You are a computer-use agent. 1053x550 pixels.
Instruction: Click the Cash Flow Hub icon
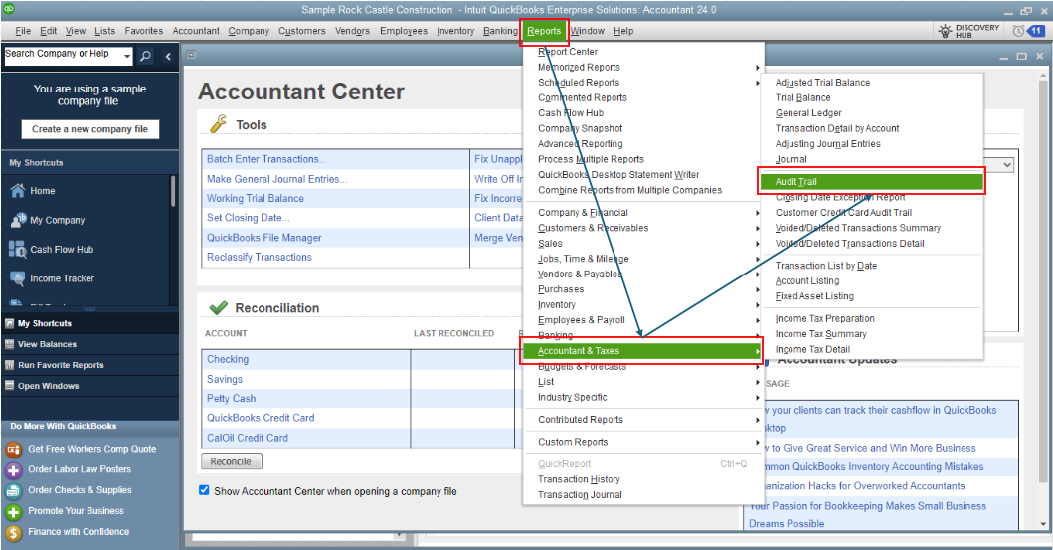point(18,250)
